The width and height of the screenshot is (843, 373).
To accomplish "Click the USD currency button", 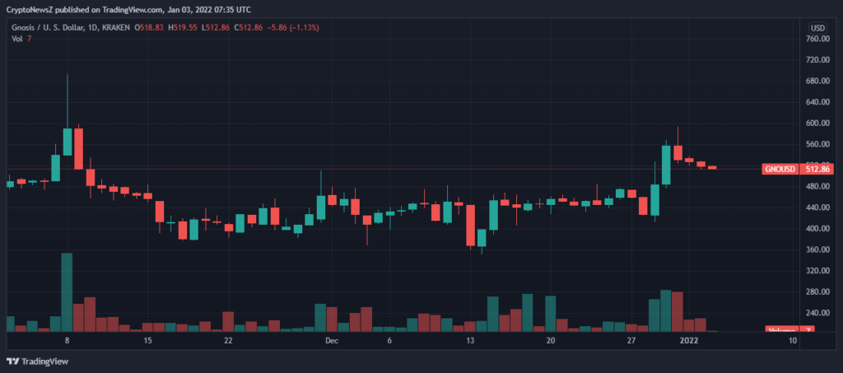I will pos(817,28).
